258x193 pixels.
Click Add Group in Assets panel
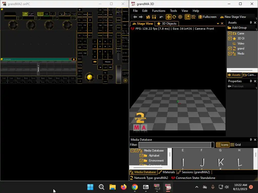pos(237,28)
